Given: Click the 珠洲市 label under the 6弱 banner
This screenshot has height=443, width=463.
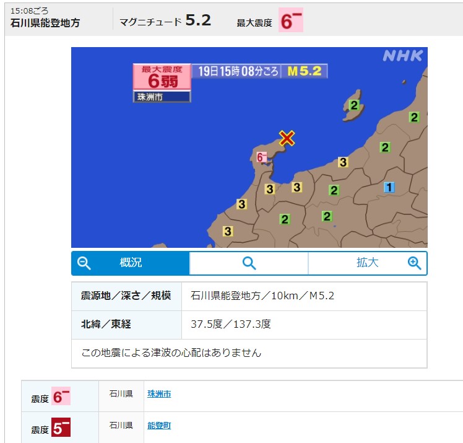Looking at the screenshot, I should point(162,97).
